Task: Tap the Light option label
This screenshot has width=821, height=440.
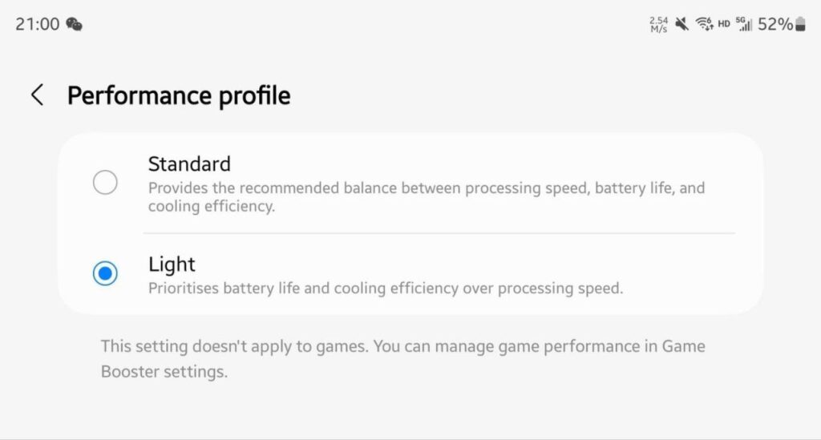Action: point(172,264)
